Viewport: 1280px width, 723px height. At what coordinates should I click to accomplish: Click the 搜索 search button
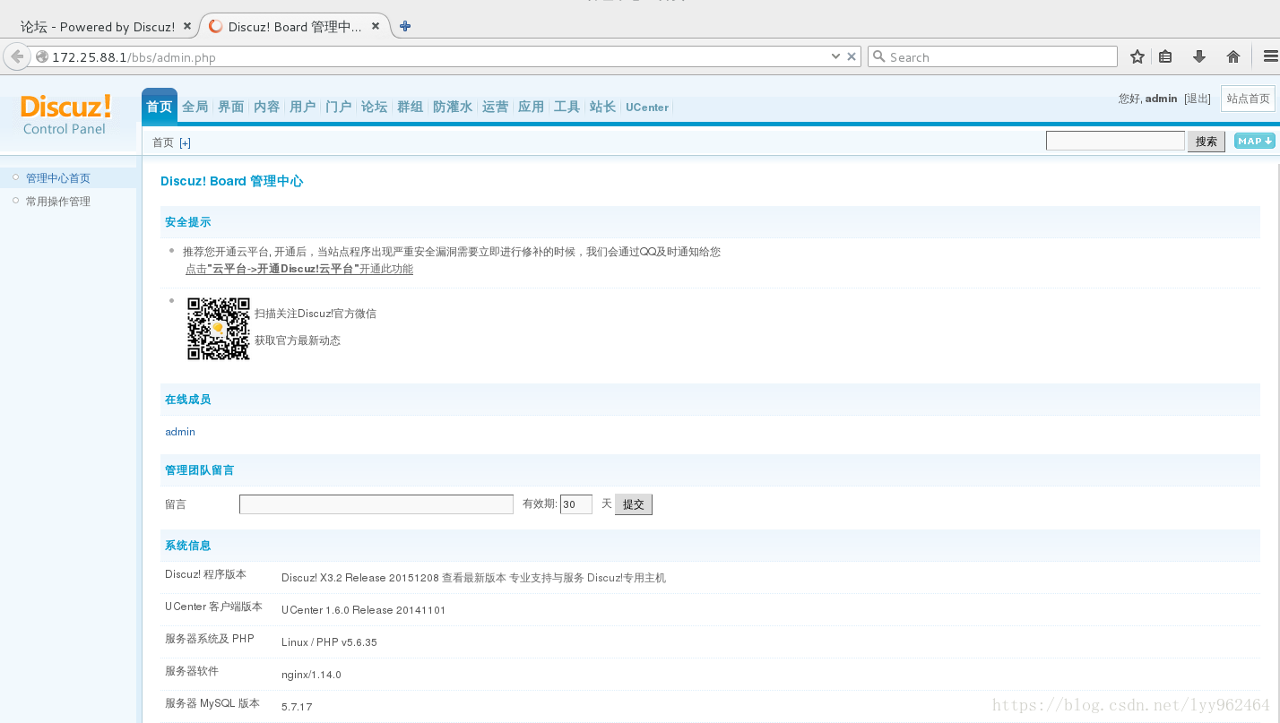point(1206,142)
